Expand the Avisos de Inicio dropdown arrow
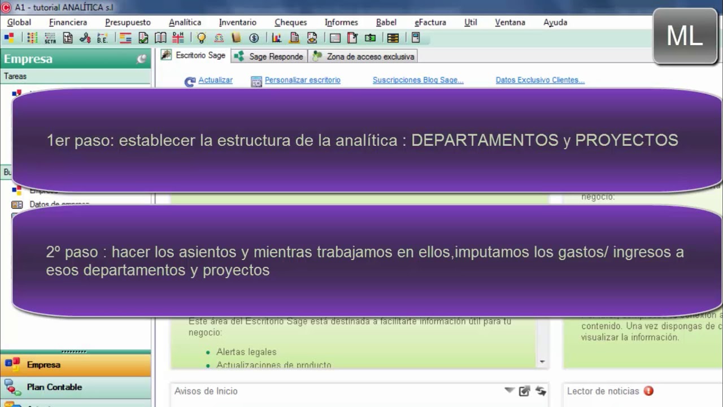Image resolution: width=723 pixels, height=407 pixels. 509,391
